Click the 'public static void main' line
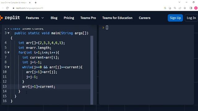The image size is (198, 111). tap(51, 33)
